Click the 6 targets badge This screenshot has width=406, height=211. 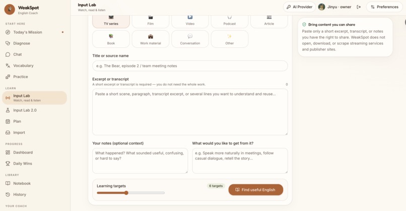coord(216,186)
